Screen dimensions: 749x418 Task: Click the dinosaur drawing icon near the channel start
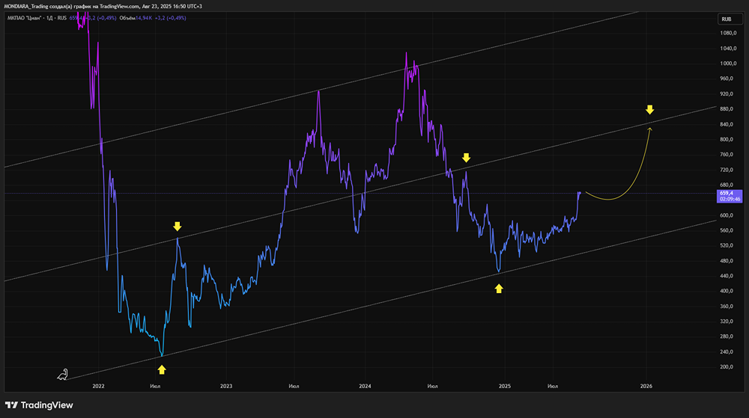click(x=63, y=375)
